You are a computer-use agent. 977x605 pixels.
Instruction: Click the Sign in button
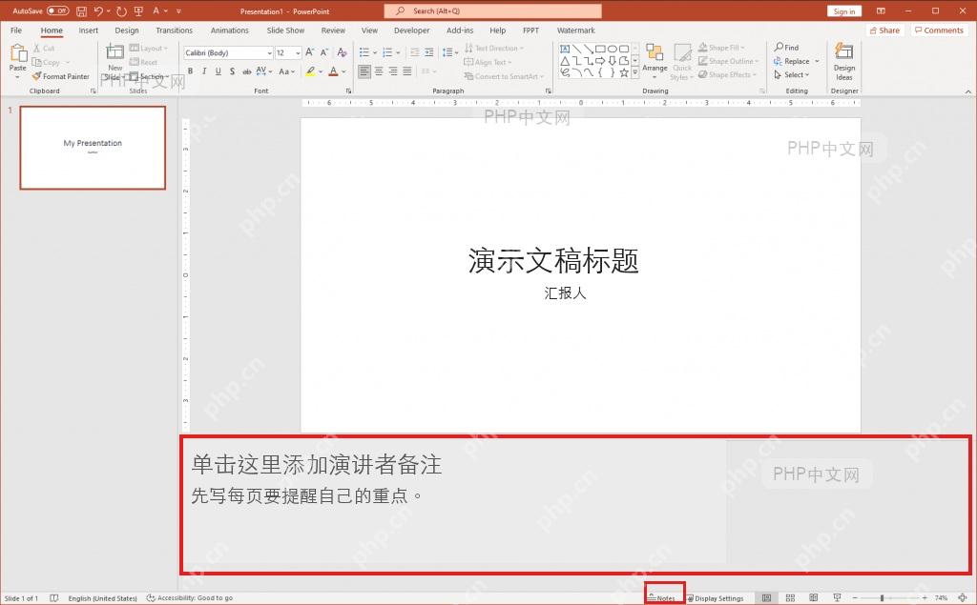(844, 11)
